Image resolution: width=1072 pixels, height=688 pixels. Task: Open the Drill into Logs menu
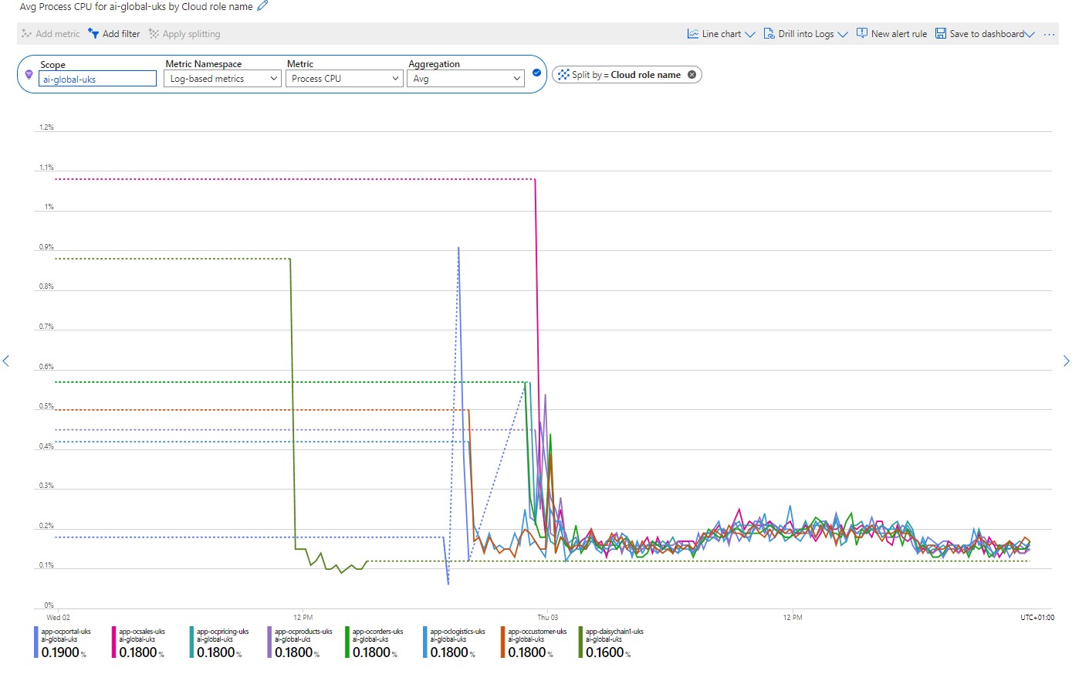[x=805, y=34]
